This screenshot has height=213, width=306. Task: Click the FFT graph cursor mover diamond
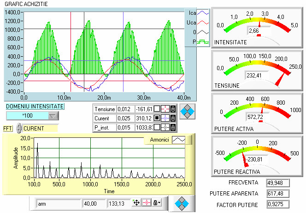(182, 204)
